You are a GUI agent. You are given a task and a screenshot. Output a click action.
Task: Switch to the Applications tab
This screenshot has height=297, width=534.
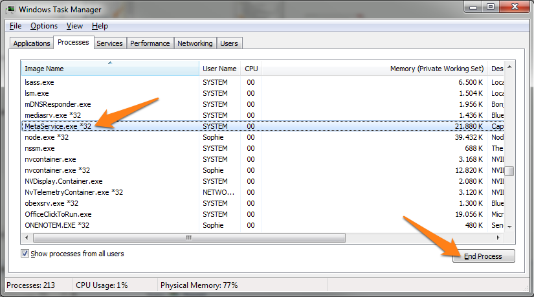(x=31, y=43)
